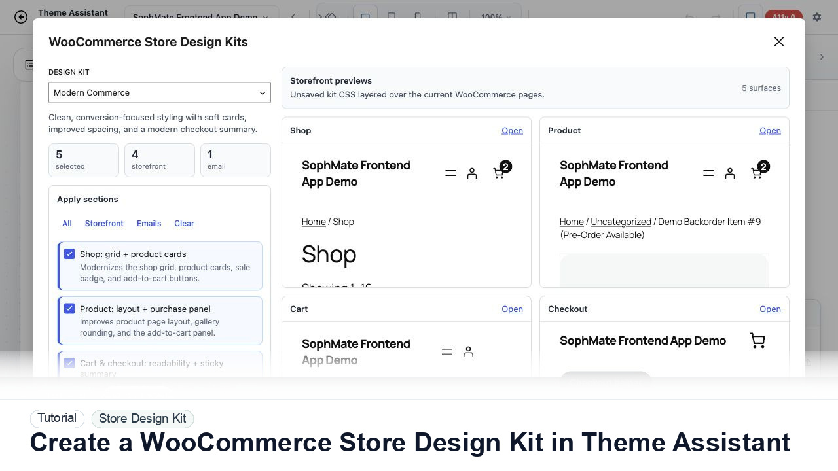This screenshot has height=471, width=838.
Task: Open the settings gear in the toolbar
Action: (817, 17)
